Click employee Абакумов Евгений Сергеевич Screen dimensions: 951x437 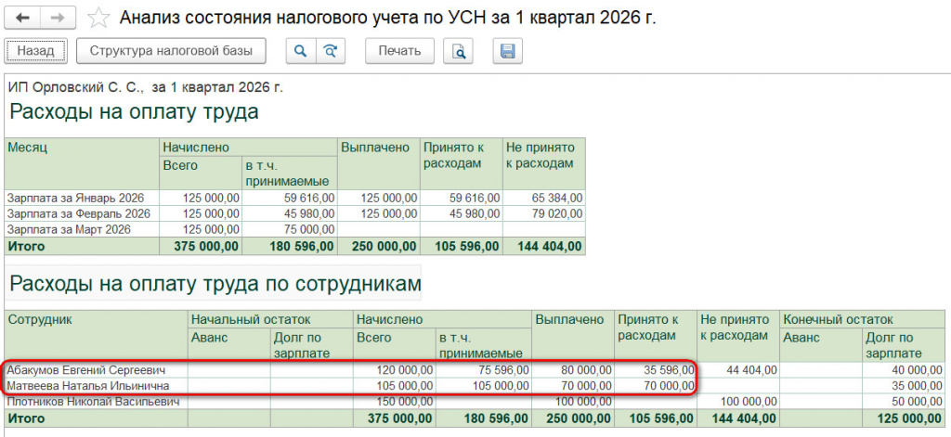pyautogui.click(x=86, y=369)
